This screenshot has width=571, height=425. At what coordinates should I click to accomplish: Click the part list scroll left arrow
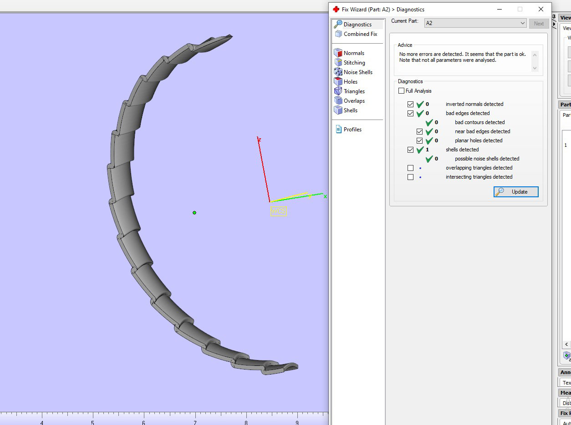coord(566,345)
